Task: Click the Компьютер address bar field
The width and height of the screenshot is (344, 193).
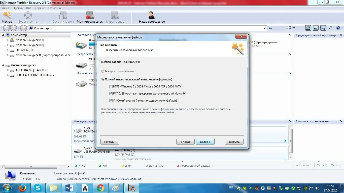Action: (147, 28)
